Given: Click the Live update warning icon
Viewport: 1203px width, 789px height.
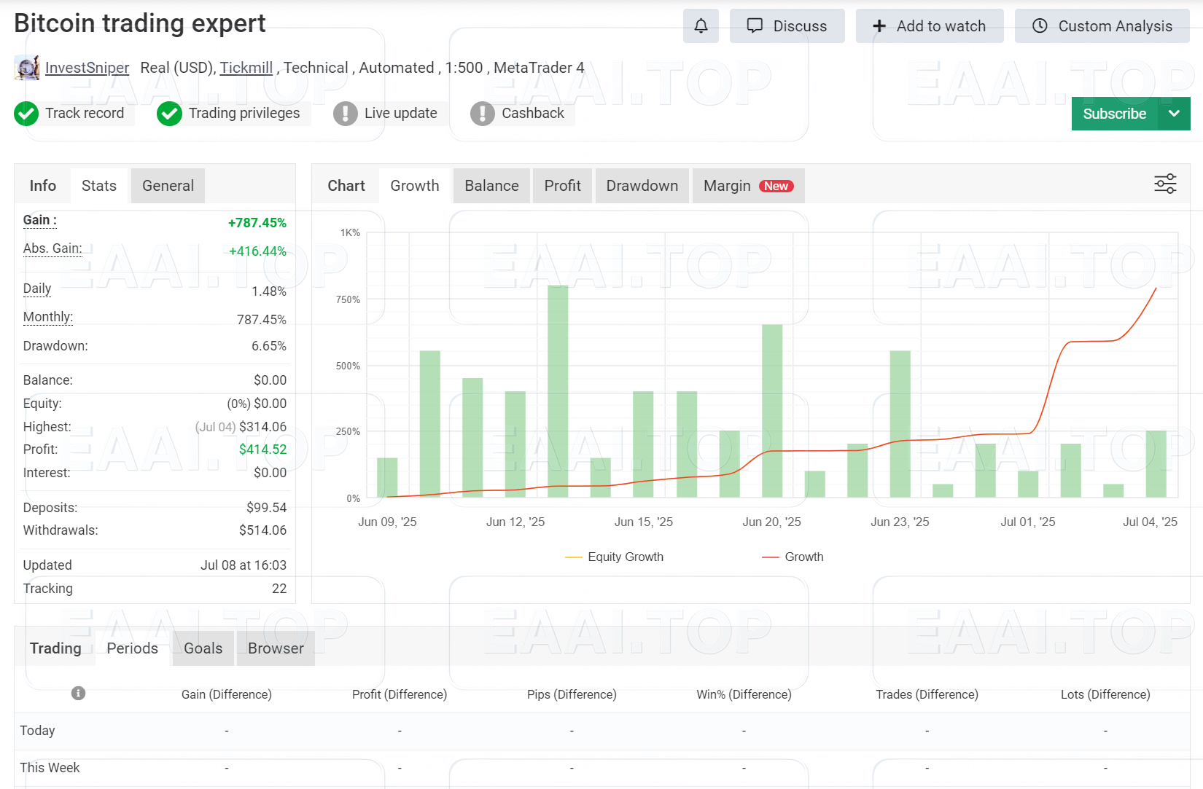Looking at the screenshot, I should pos(344,114).
